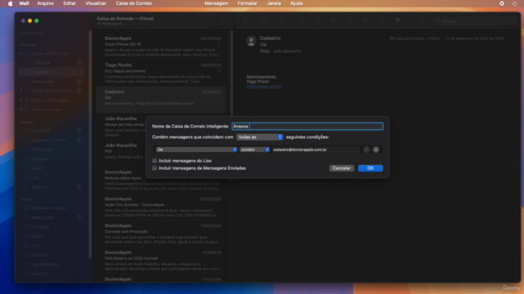Click the Cancelar button

[x=341, y=168]
